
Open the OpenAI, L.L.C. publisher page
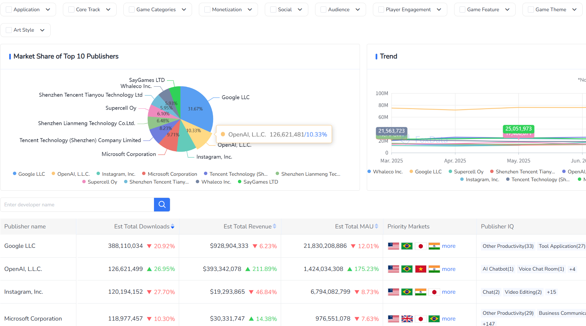(23, 269)
